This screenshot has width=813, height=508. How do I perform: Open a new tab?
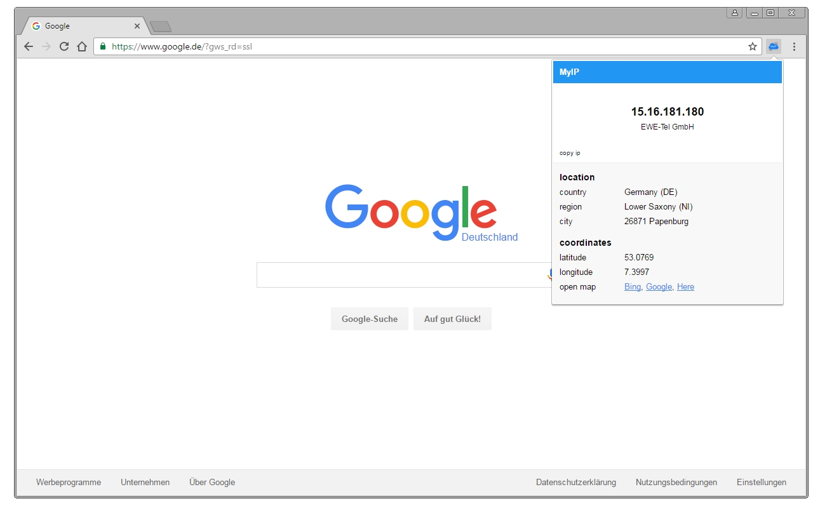(x=161, y=26)
